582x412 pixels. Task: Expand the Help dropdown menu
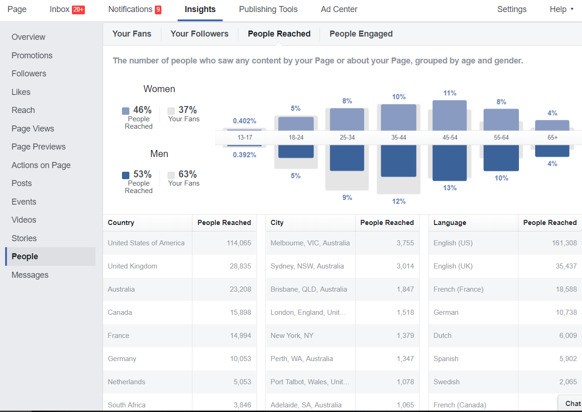coord(561,9)
